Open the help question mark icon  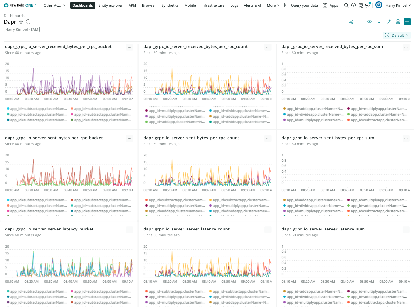click(353, 5)
